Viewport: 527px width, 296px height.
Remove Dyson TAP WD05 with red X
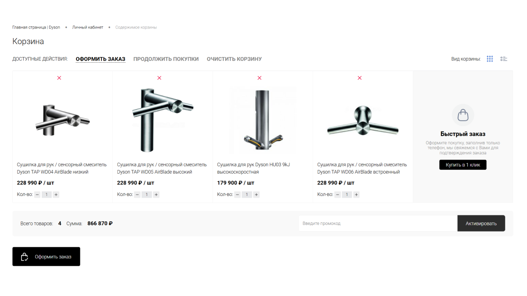(159, 78)
